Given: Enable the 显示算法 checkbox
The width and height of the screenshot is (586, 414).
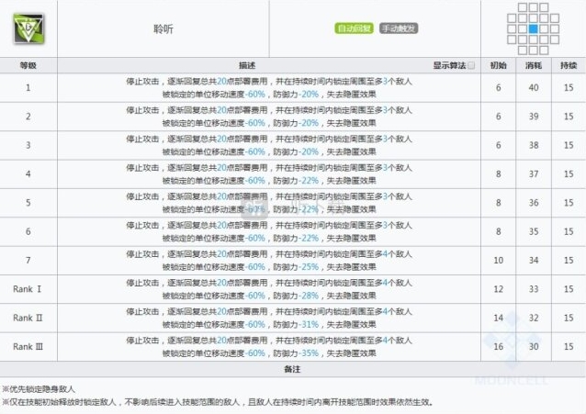Looking at the screenshot, I should [x=471, y=66].
